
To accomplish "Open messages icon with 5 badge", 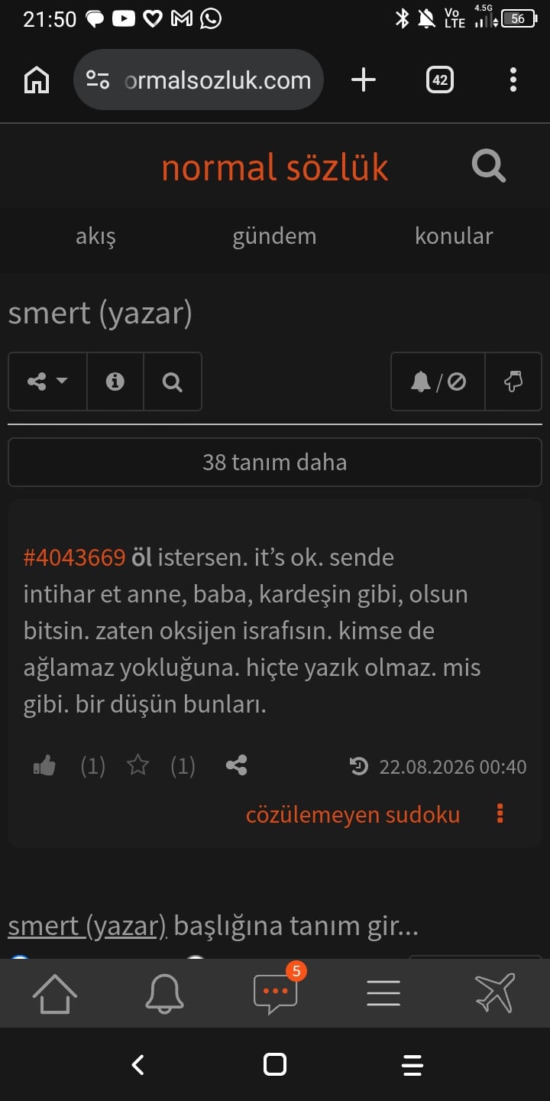I will 276,992.
